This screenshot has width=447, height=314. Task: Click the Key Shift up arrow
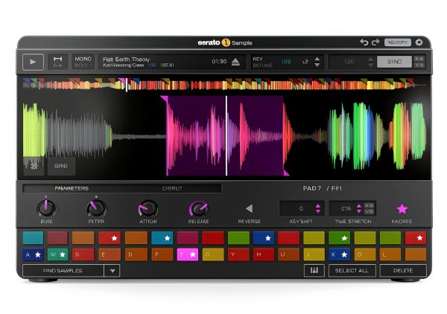(x=318, y=206)
